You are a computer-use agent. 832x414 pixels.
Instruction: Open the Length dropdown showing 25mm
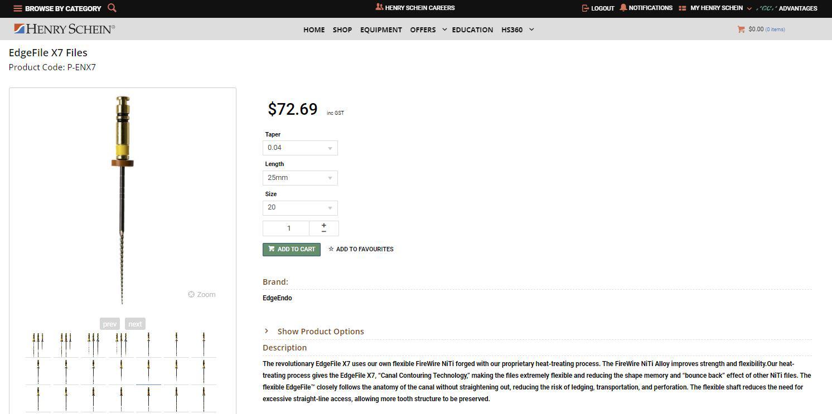[300, 178]
